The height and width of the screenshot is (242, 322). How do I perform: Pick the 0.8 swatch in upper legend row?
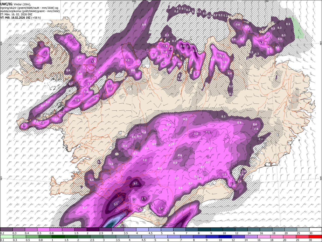(56, 230)
